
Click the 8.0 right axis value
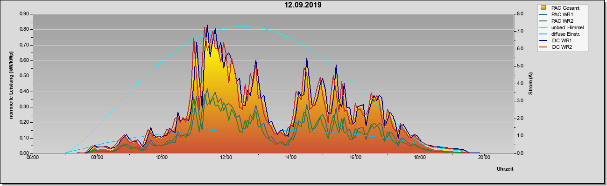pos(520,14)
